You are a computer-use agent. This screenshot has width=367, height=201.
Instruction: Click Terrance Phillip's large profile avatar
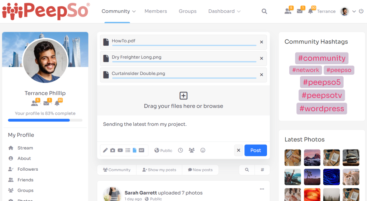coord(45,61)
